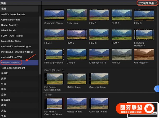The height and width of the screenshot is (118, 159).
Task: Choose the Dirty Lens effect thumbnail
Action: coord(77,15)
